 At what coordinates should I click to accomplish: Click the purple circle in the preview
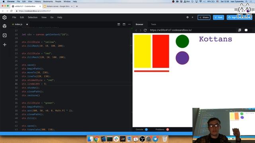pyautogui.click(x=182, y=58)
